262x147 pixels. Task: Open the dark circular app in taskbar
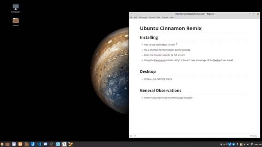click(x=52, y=144)
